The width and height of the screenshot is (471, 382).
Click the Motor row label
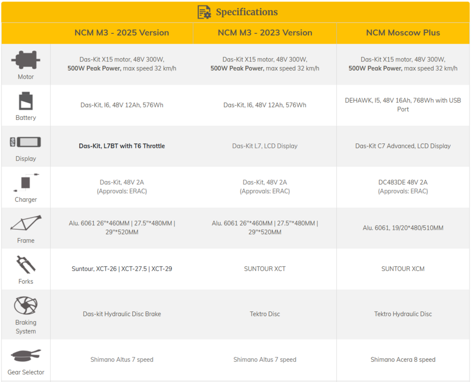point(26,77)
